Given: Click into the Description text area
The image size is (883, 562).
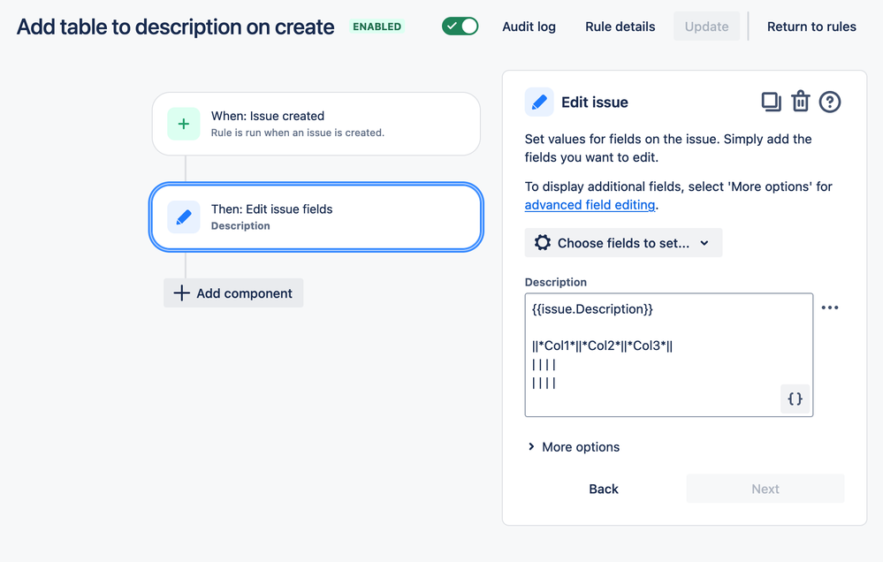Looking at the screenshot, I should [668, 354].
